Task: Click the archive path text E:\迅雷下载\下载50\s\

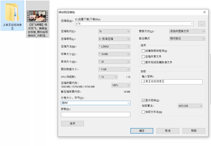Action: click(88, 19)
